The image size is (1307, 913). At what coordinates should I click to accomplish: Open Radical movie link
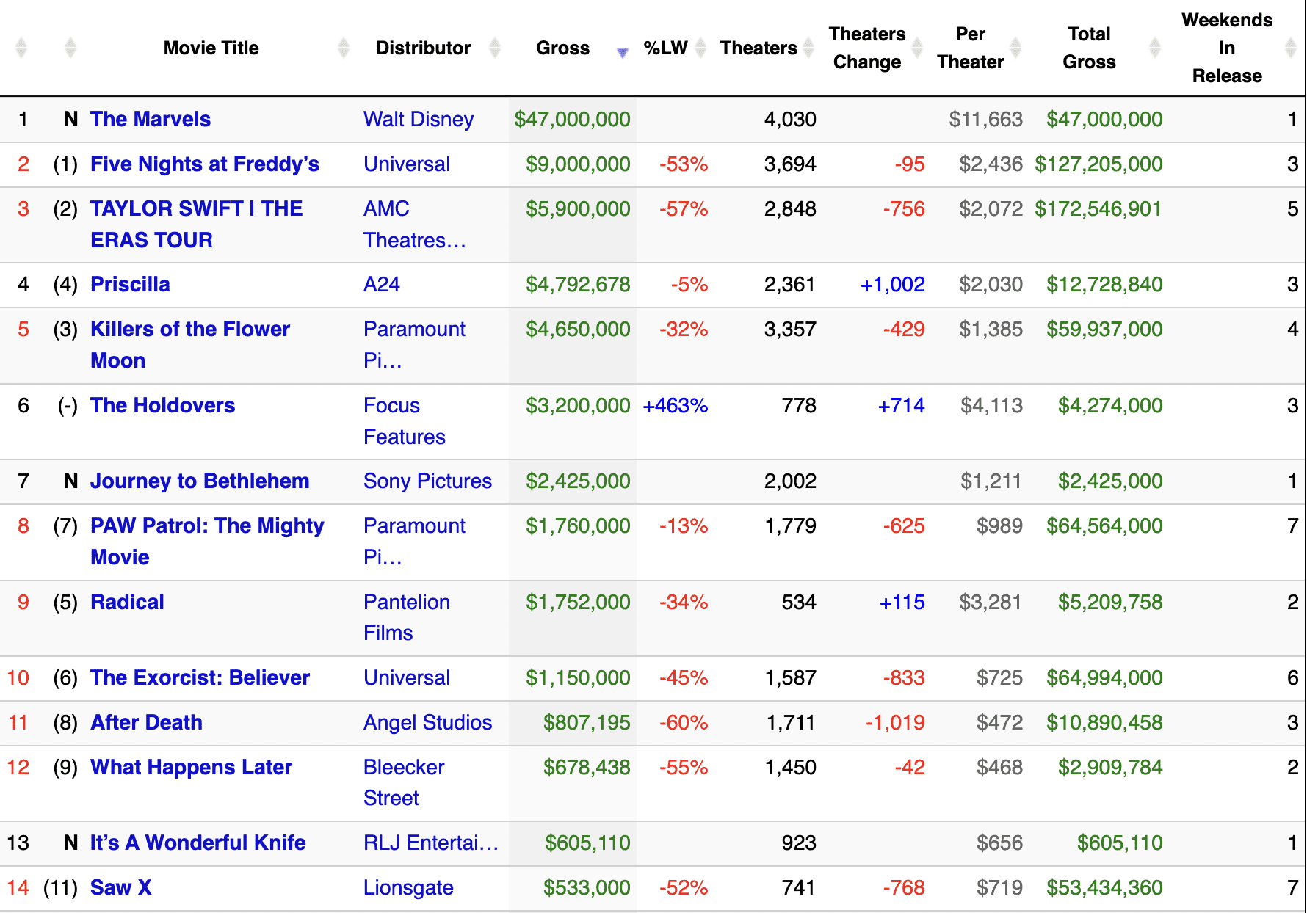(x=127, y=602)
